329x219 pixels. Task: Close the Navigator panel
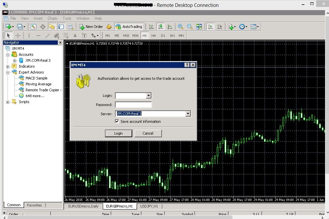coord(60,43)
